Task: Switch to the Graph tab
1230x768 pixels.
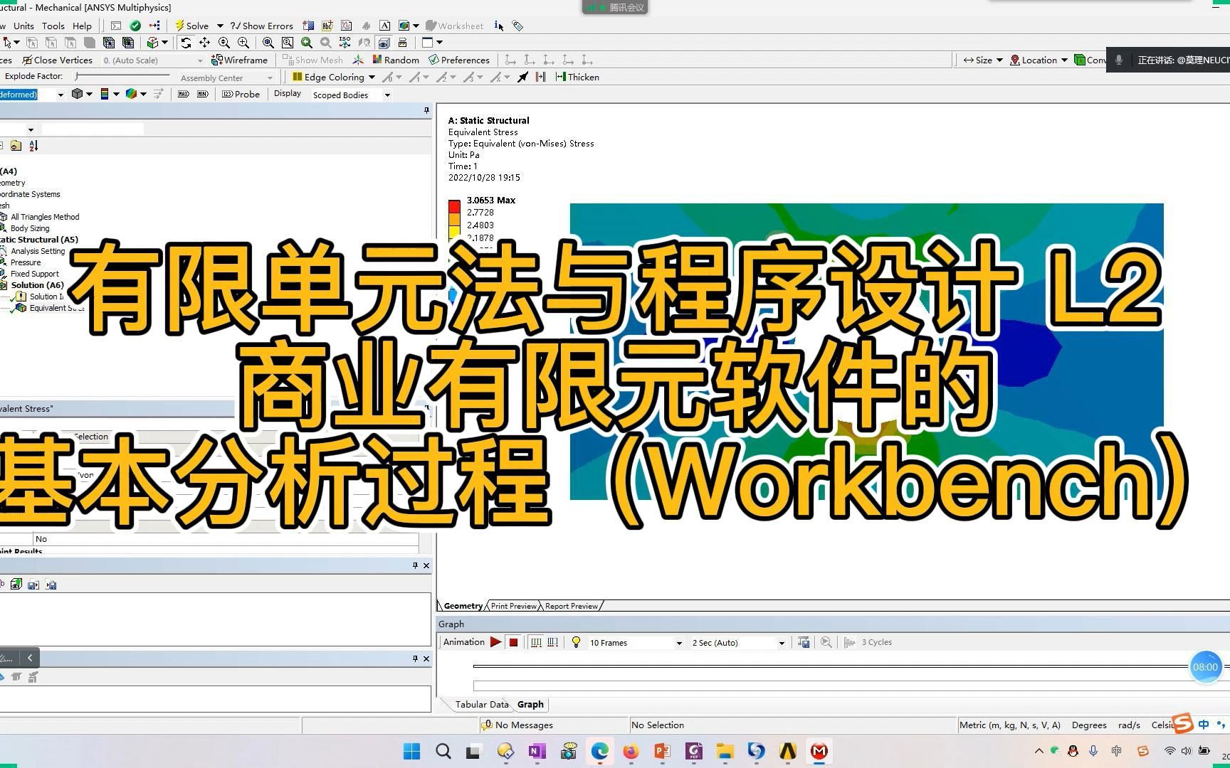Action: click(530, 705)
